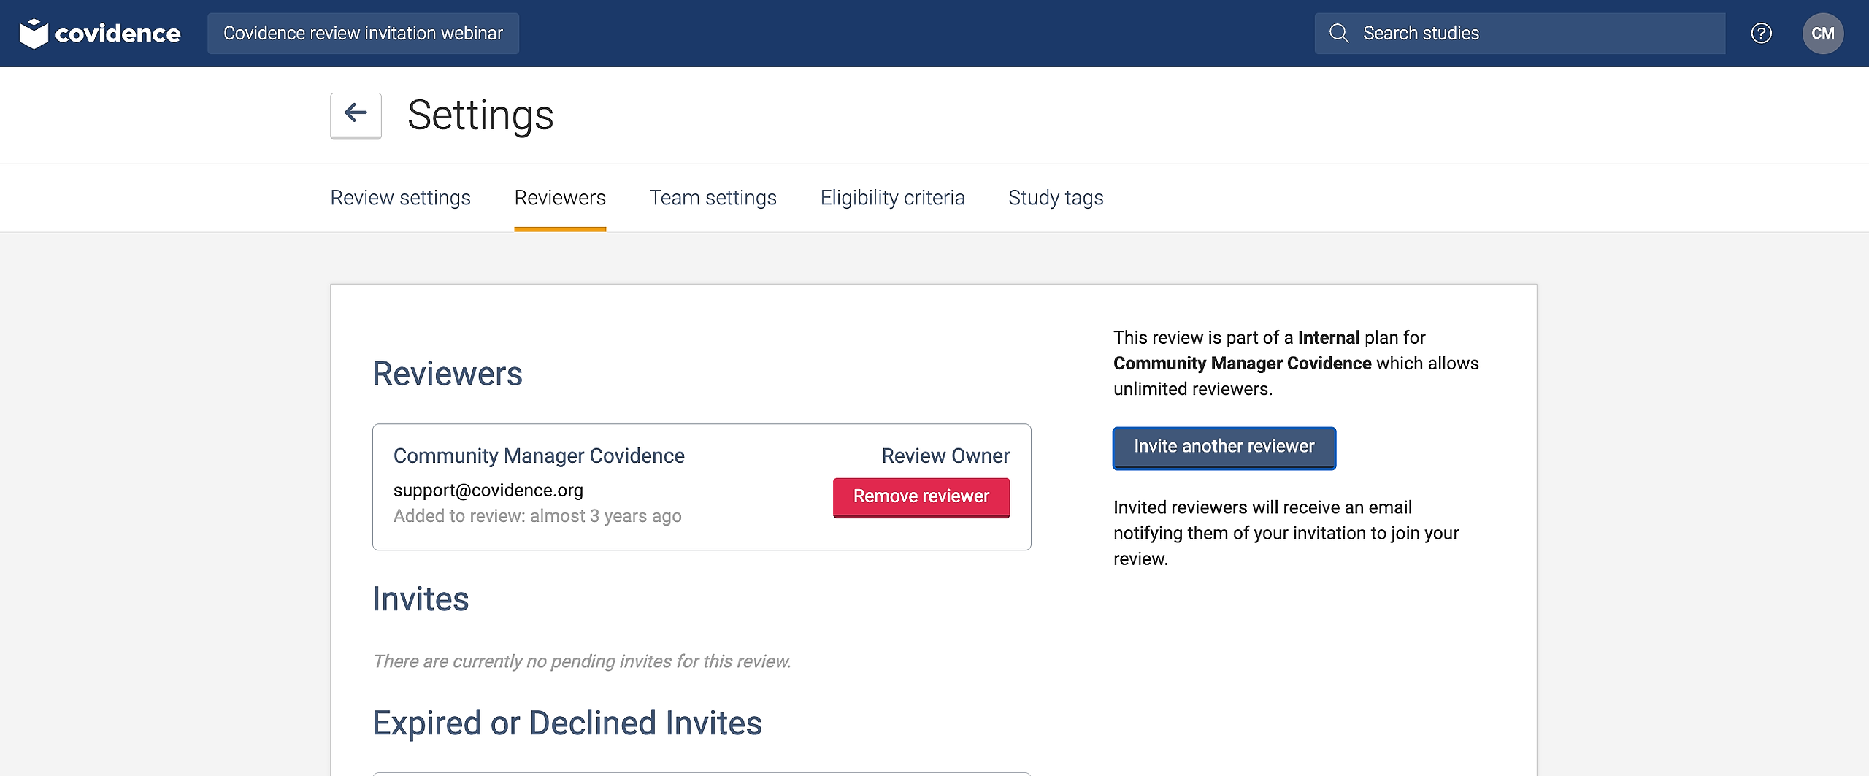Click Invite another reviewer button

click(x=1224, y=447)
